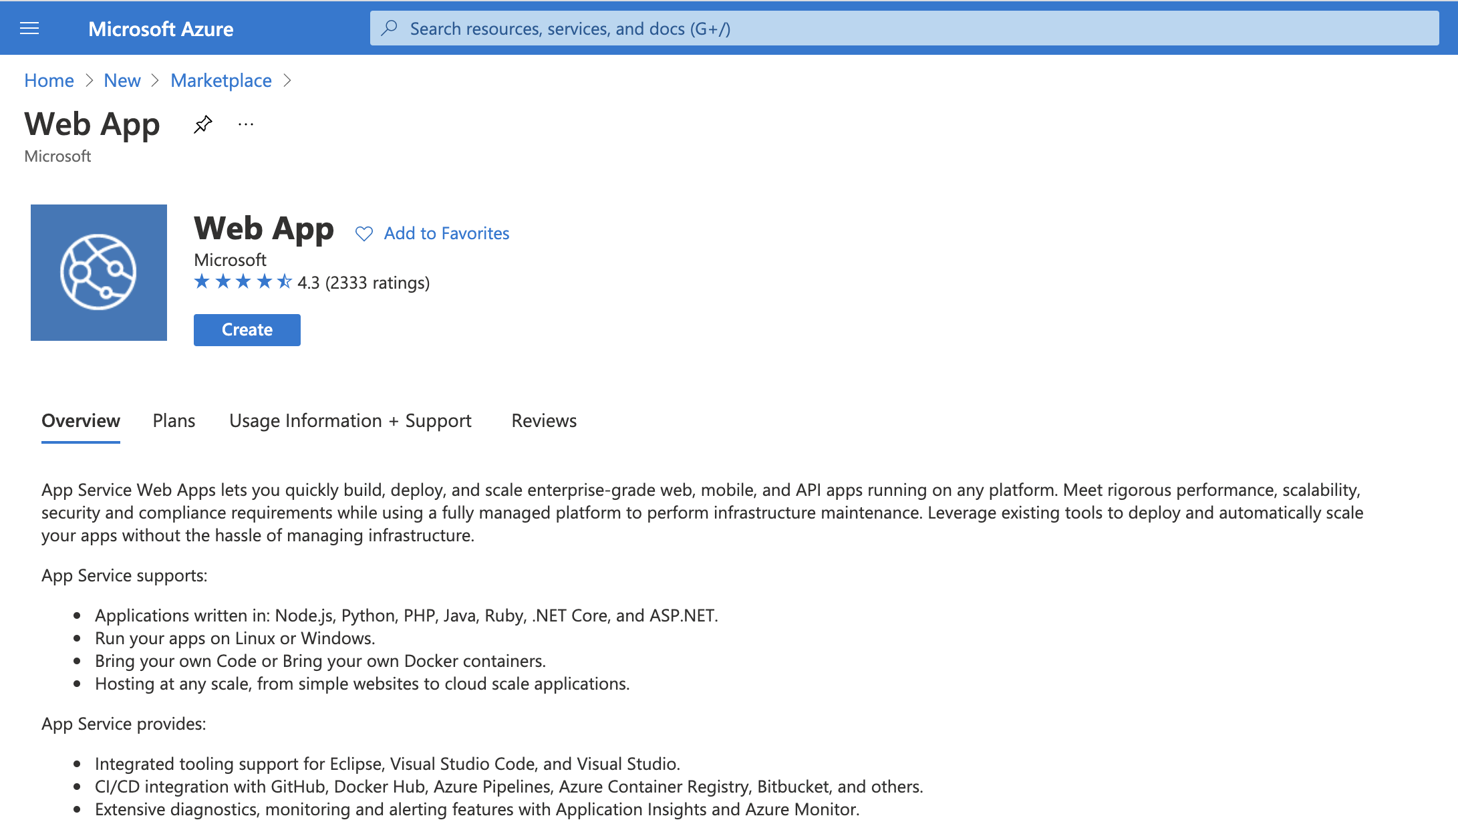This screenshot has height=834, width=1458.
Task: Click the search magnifier icon
Action: (x=391, y=28)
